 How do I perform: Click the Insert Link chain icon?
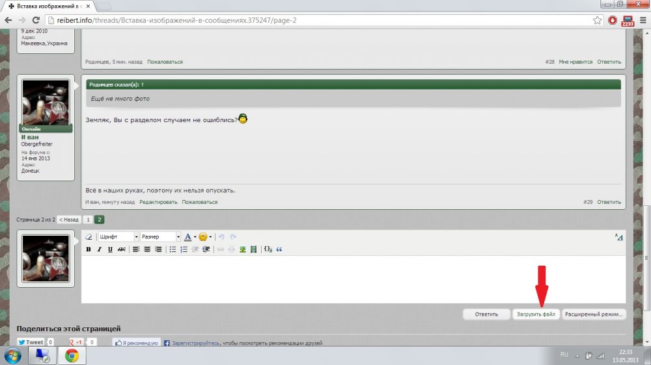(x=221, y=249)
